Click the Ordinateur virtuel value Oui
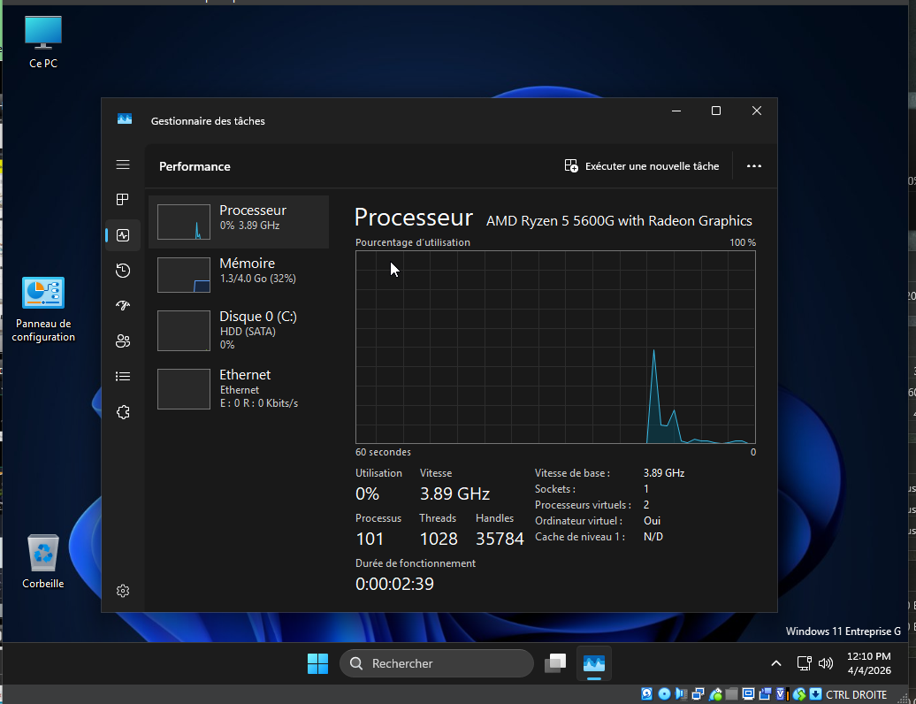This screenshot has height=704, width=916. click(x=652, y=521)
